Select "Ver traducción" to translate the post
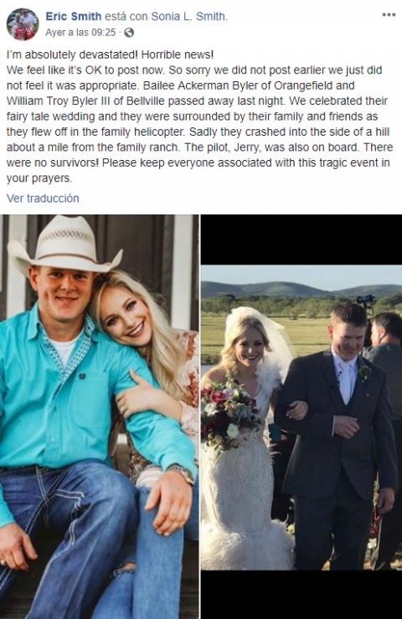This screenshot has width=402, height=619. click(x=43, y=199)
